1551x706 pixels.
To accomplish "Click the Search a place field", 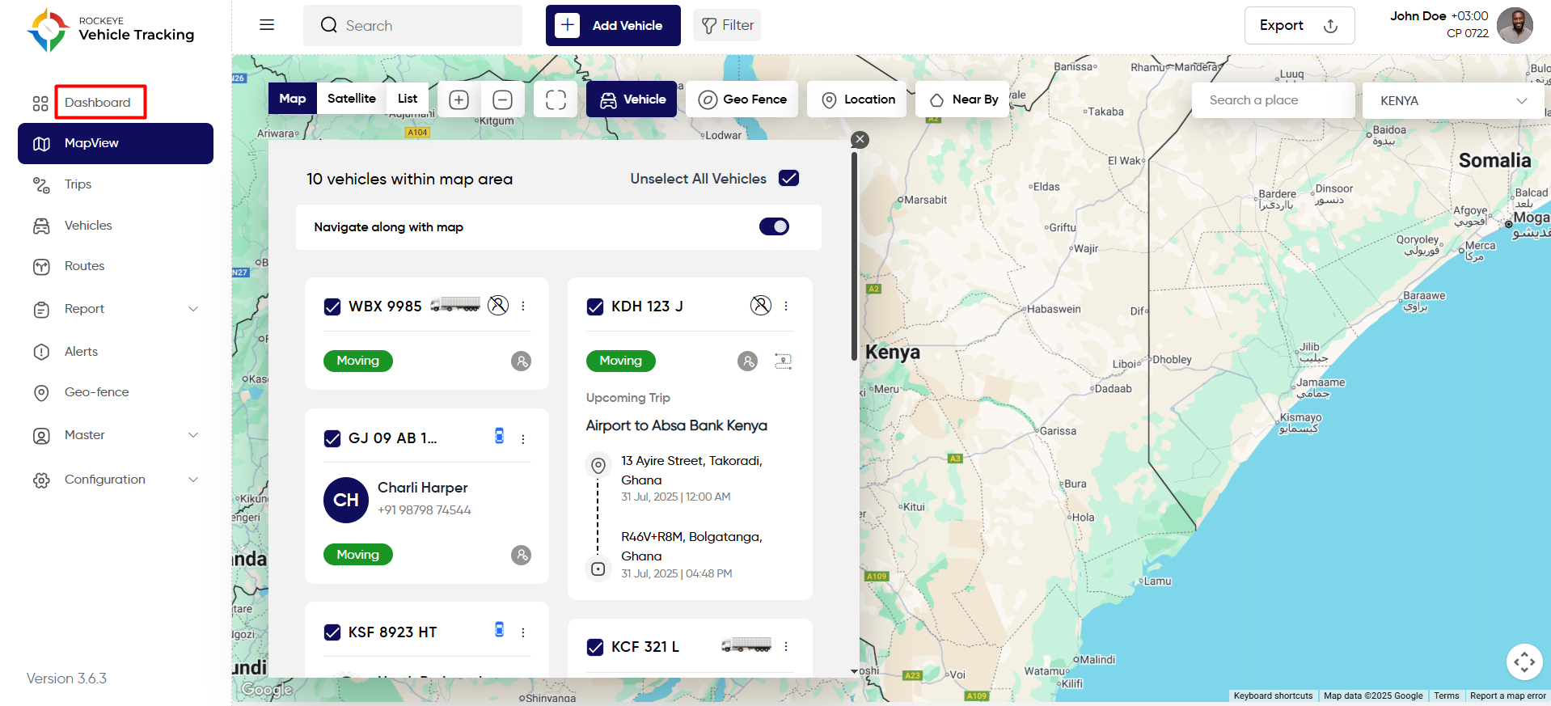I will click(x=1273, y=100).
